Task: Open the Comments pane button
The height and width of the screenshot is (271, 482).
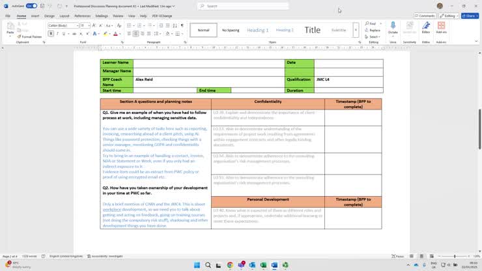Action: click(x=425, y=16)
